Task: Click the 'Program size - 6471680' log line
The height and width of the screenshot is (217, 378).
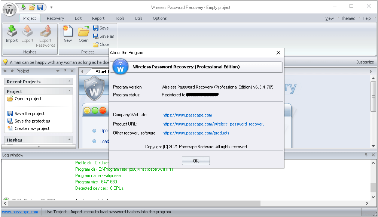Action: pos(96,182)
